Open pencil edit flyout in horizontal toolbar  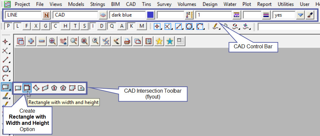click(x=216, y=26)
